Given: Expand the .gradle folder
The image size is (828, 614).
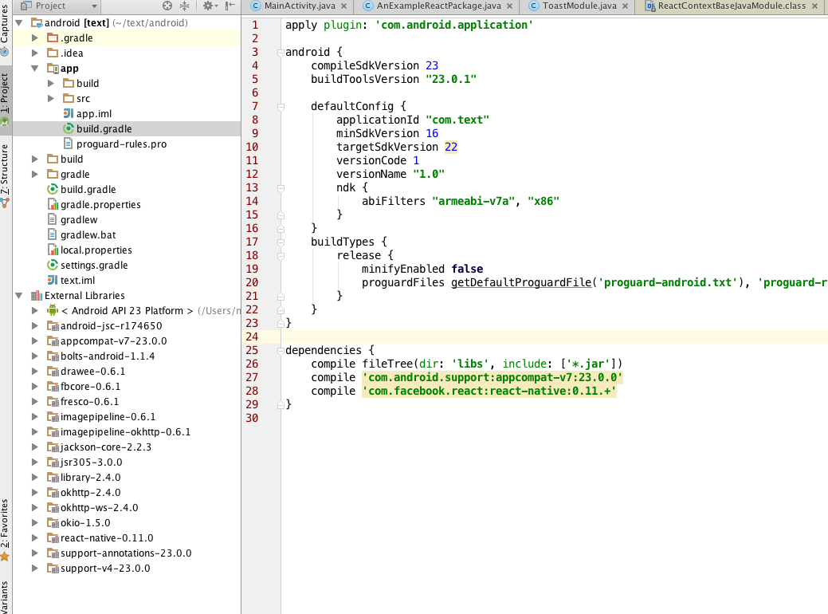Looking at the screenshot, I should pos(35,38).
